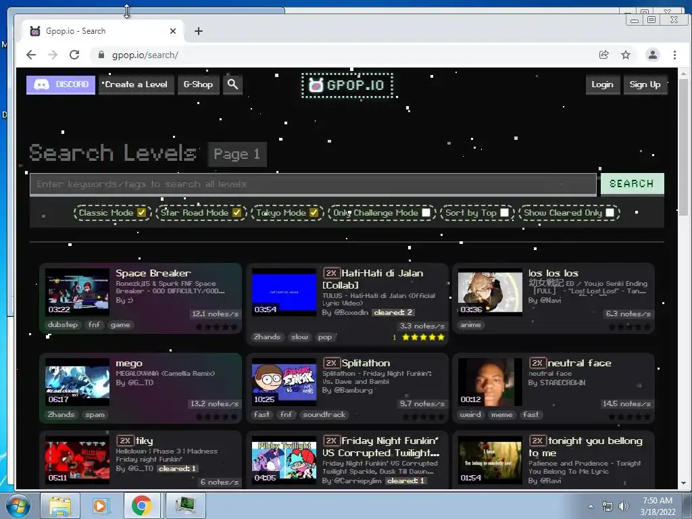The image size is (692, 519).
Task: Click the green SEARCH button
Action: point(632,184)
